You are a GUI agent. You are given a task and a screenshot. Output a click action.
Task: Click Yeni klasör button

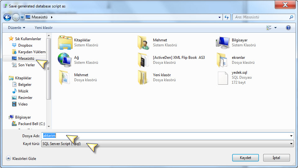[43, 28]
